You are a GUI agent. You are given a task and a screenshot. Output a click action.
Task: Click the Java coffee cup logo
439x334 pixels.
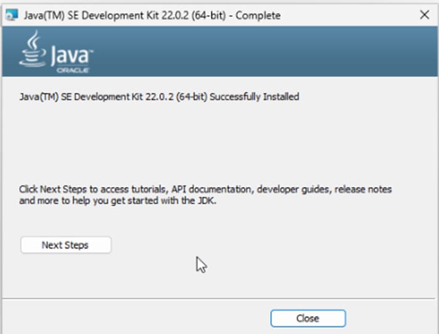point(32,51)
